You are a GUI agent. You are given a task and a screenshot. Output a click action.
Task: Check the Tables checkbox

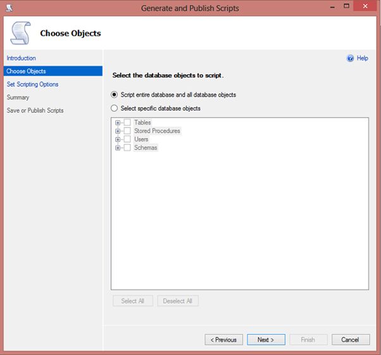(x=127, y=122)
